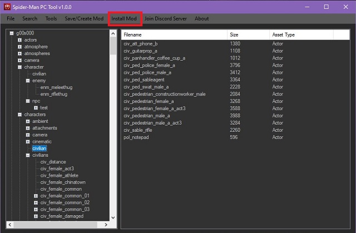Screen dimensions: 356x233
Task: Click Install Mod in the menu bar
Action: click(124, 18)
